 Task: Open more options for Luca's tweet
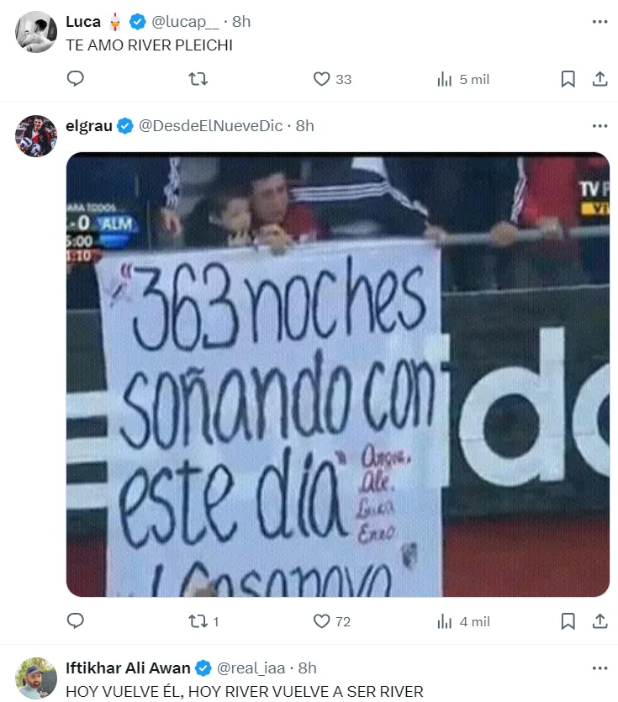pyautogui.click(x=600, y=22)
